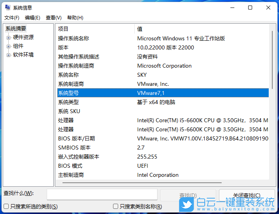Click the value Intel Corporation
The image size is (279, 214).
click(x=158, y=175)
